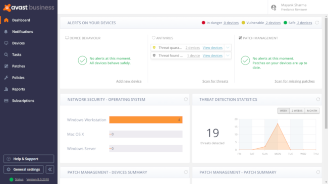Click the Dashboard home icon

click(6, 20)
